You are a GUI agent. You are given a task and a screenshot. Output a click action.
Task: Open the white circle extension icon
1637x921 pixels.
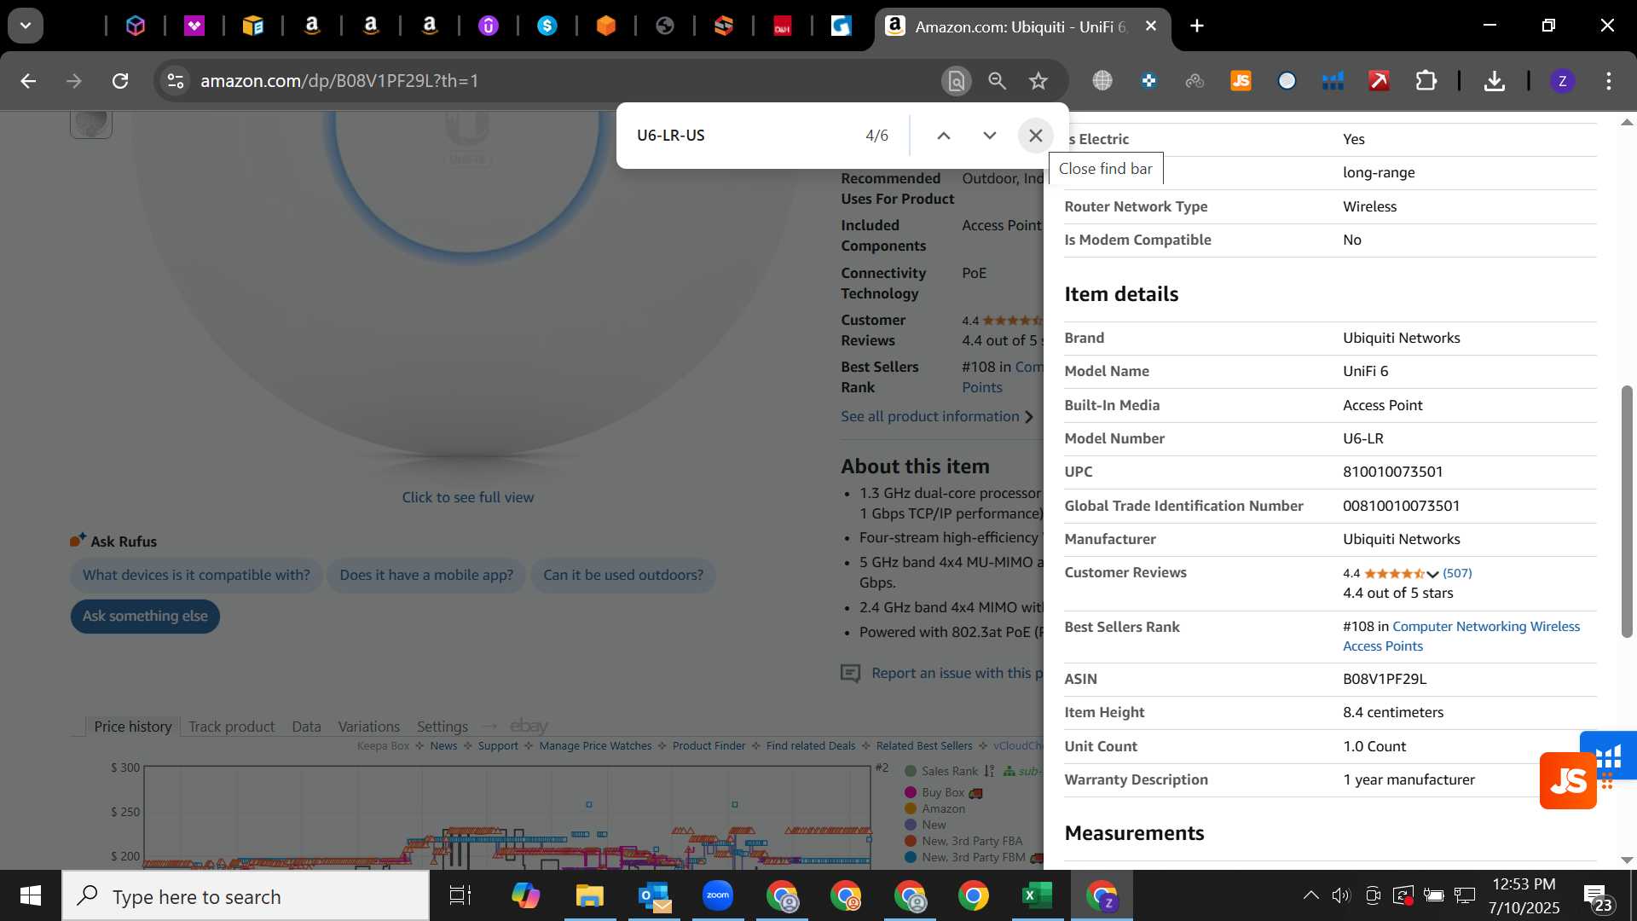[x=1287, y=81]
